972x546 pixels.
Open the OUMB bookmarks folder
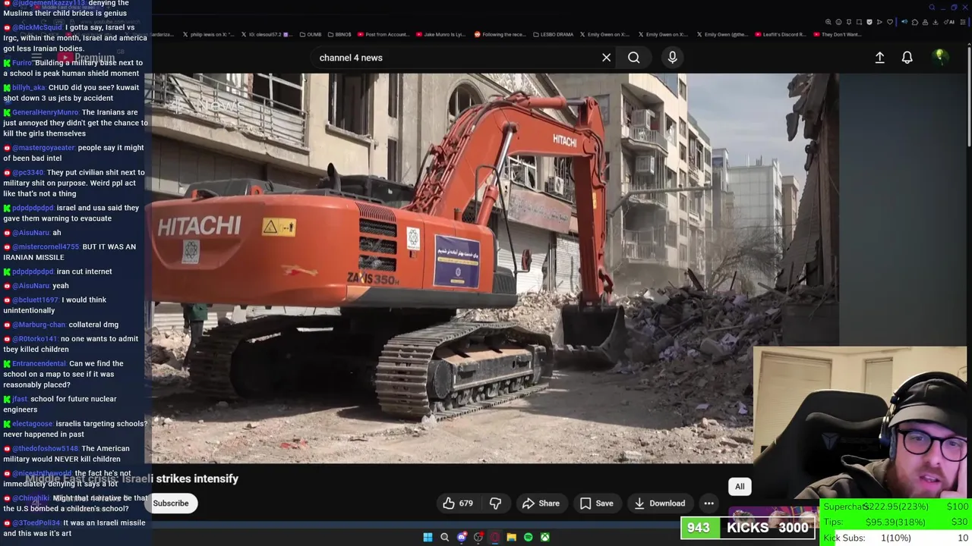pyautogui.click(x=311, y=34)
